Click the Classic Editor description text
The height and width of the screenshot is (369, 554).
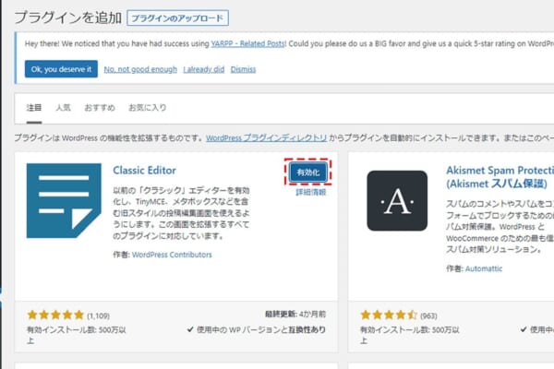(x=181, y=213)
